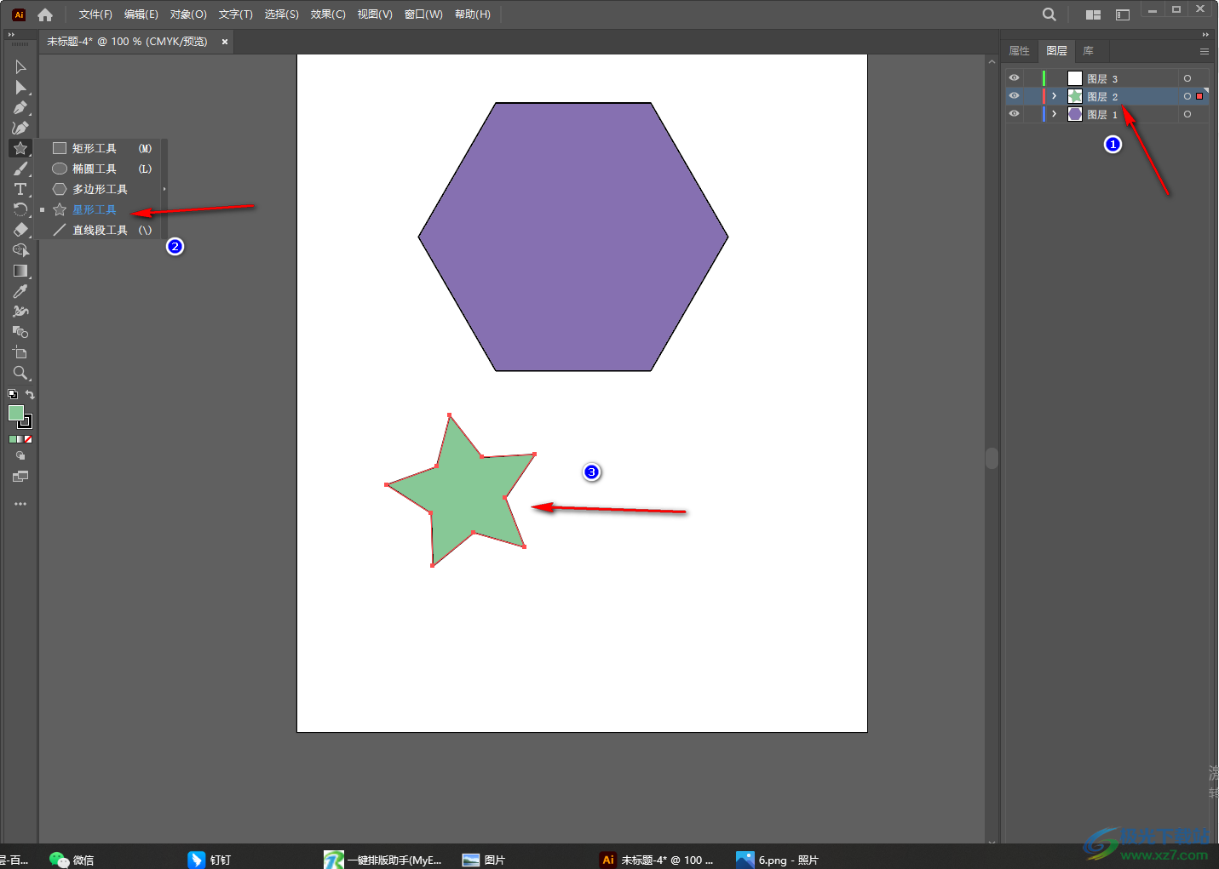Choose 直线段工具 from flyout

pos(99,230)
